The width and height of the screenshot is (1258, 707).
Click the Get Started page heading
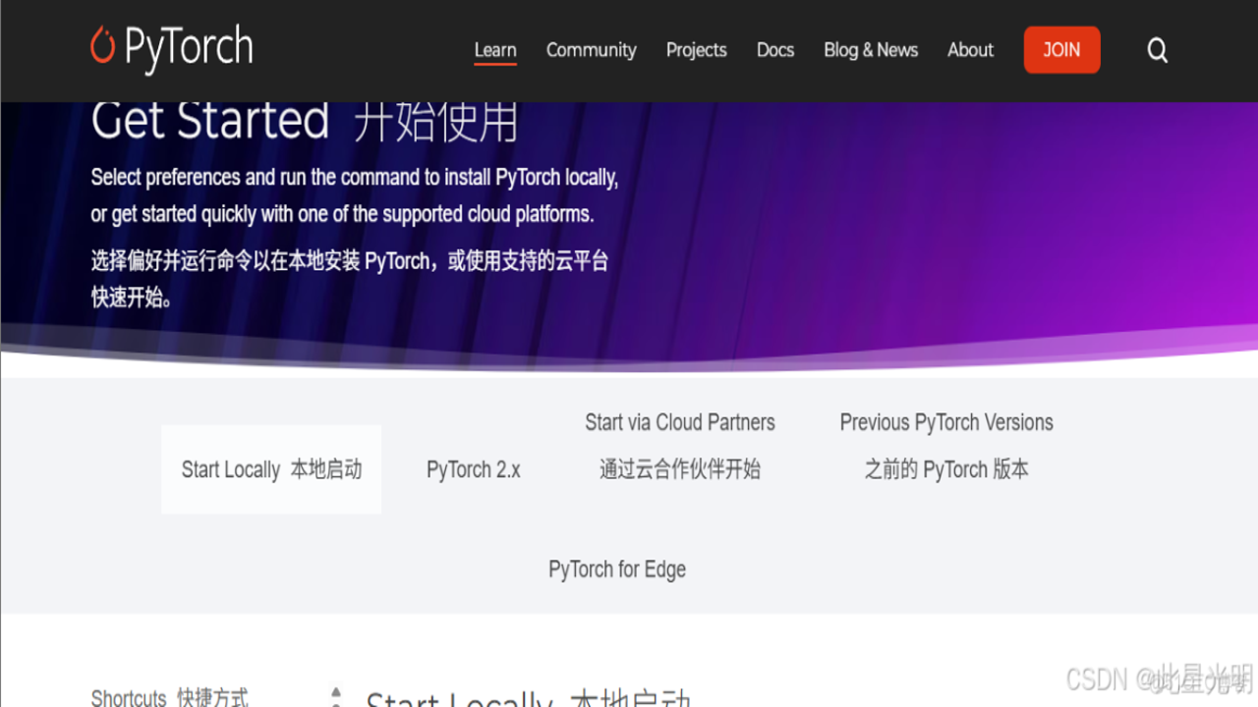[x=305, y=121]
